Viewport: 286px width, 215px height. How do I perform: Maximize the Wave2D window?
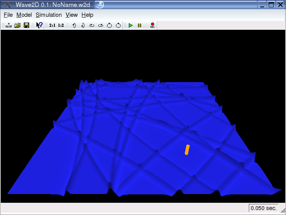[271, 5]
